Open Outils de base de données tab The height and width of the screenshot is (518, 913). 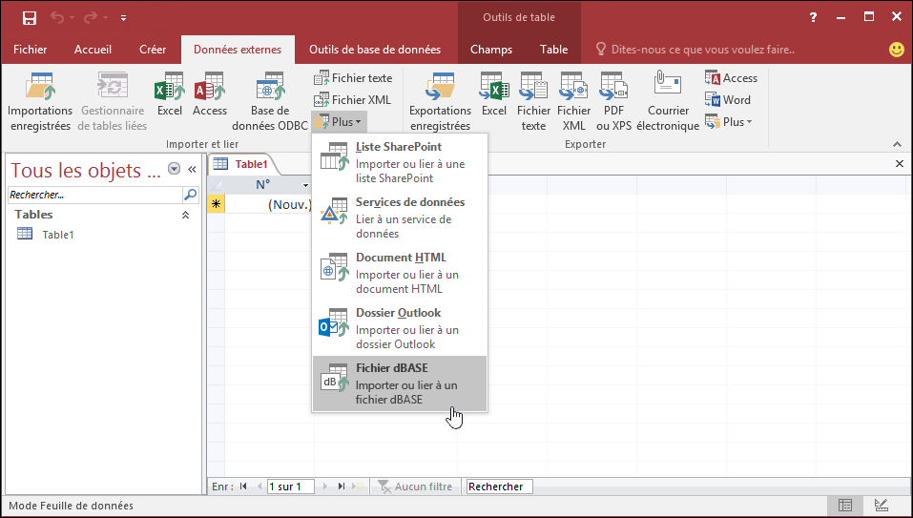click(x=375, y=50)
